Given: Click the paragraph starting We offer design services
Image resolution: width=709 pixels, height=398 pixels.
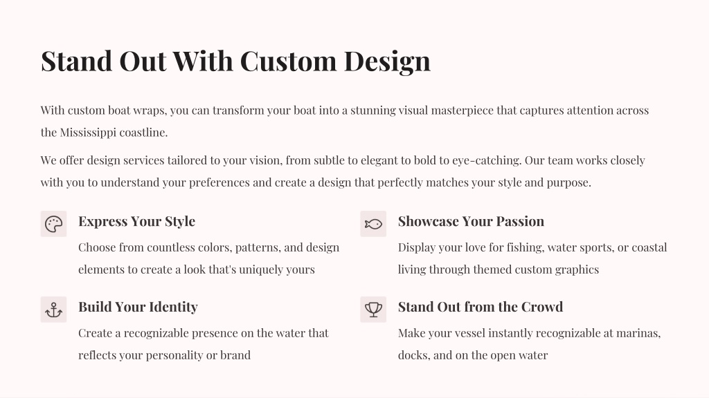Looking at the screenshot, I should click(343, 171).
